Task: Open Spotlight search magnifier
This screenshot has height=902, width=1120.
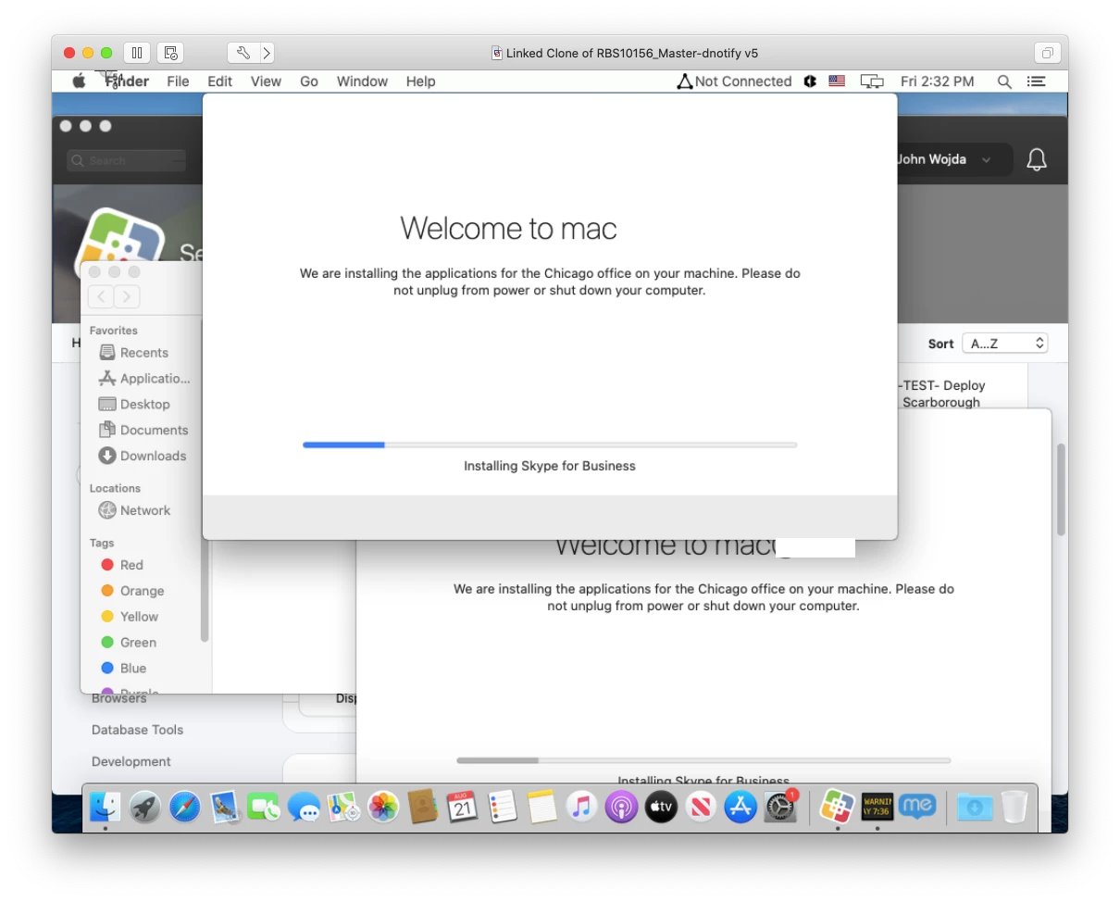Action: pyautogui.click(x=1004, y=81)
